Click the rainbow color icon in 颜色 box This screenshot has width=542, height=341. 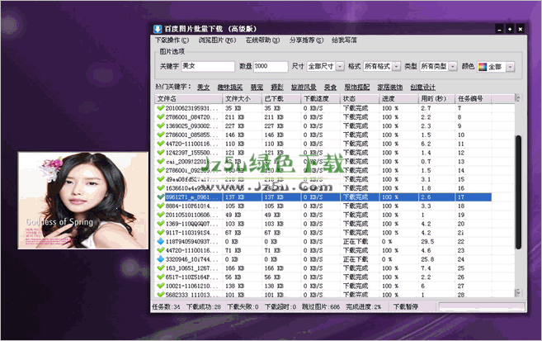[x=483, y=67]
